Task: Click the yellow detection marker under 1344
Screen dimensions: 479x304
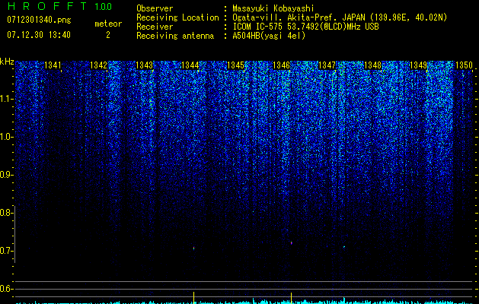Action: click(193, 298)
